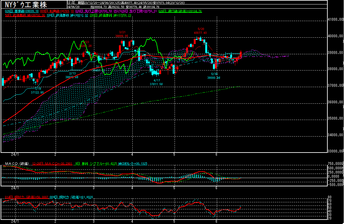The image size is (344, 224).
Task: Click the daily high 高39232.50
Action: point(116,7)
